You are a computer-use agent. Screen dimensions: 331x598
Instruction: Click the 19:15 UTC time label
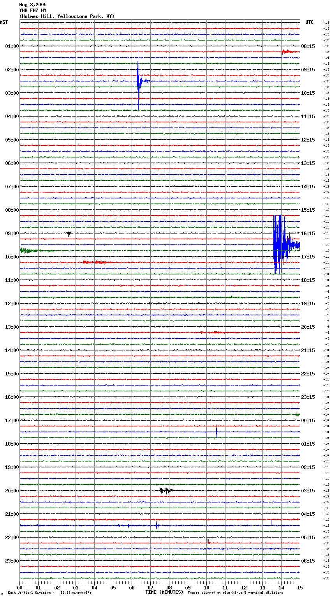click(308, 304)
